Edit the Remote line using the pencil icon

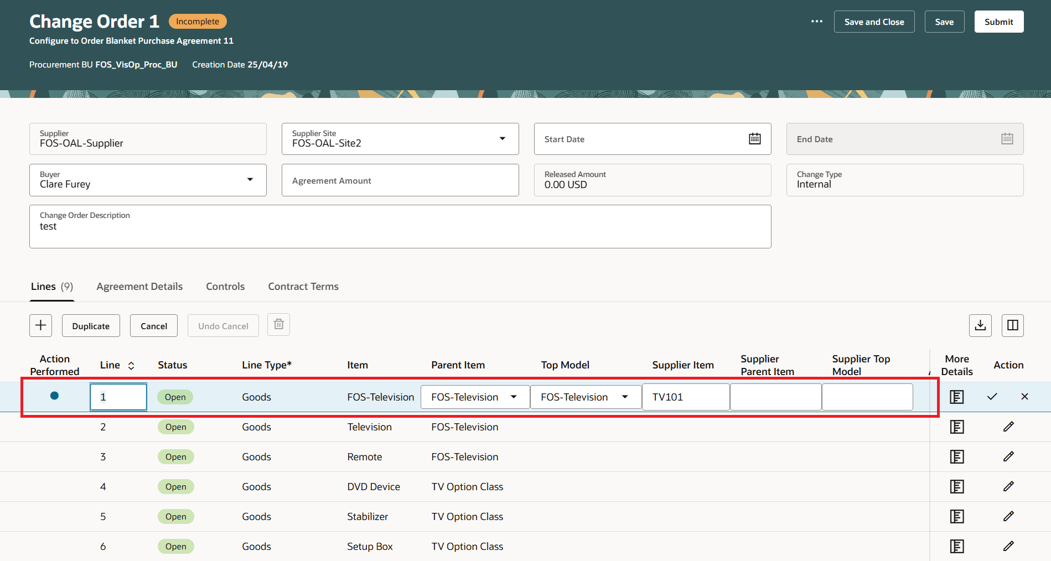pyautogui.click(x=1008, y=456)
